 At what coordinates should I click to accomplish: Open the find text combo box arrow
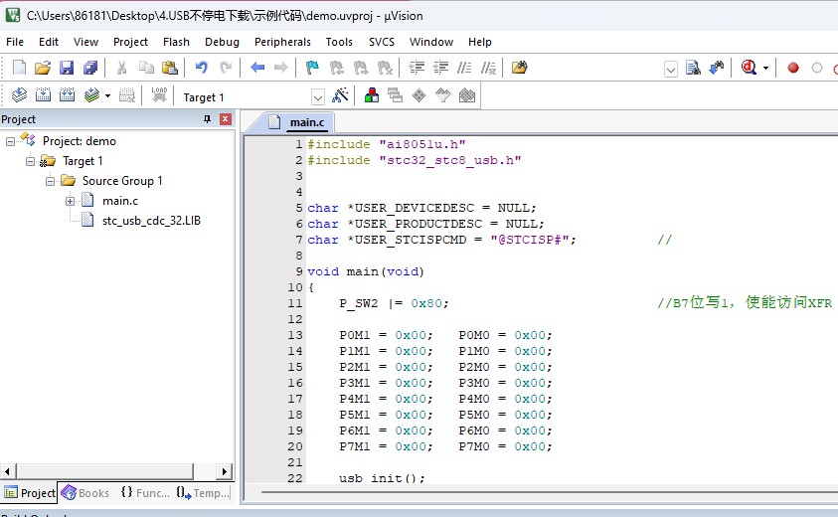[x=671, y=69]
